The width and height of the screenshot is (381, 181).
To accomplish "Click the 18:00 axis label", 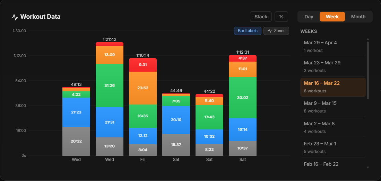I will click(x=21, y=130).
